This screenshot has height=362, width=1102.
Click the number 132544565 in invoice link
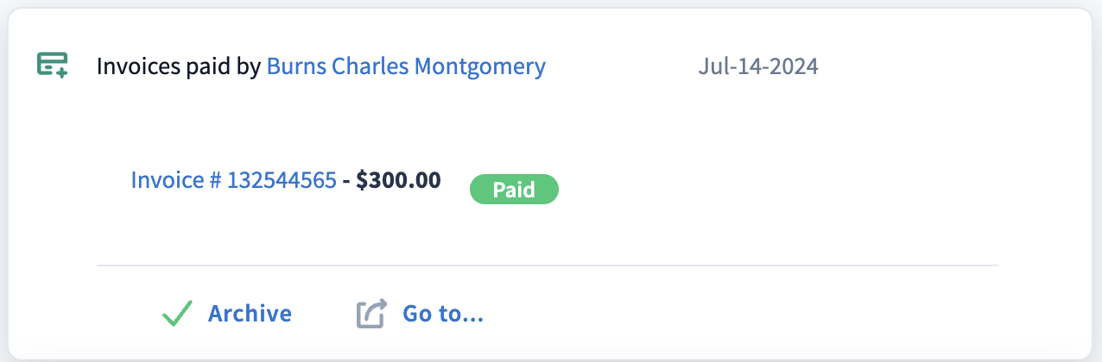(282, 180)
